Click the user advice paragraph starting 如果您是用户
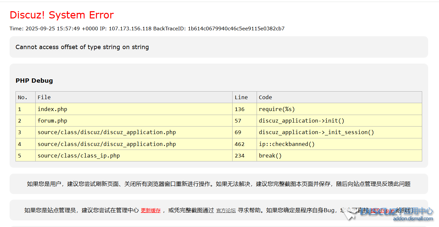The image size is (439, 227). pyautogui.click(x=219, y=184)
